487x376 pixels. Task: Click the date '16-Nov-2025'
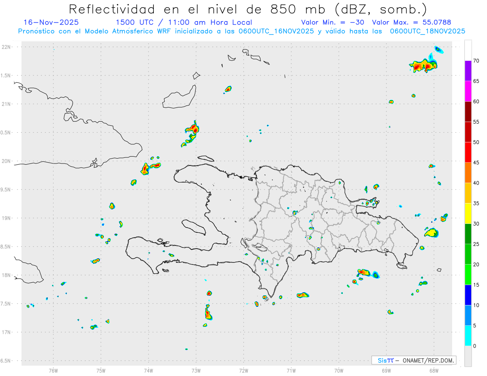pos(51,22)
